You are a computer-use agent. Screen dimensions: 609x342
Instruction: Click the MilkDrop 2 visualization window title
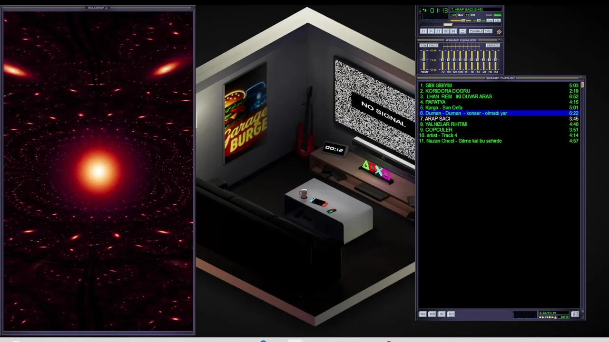[98, 8]
